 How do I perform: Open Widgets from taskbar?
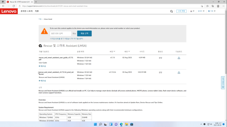[111, 124]
